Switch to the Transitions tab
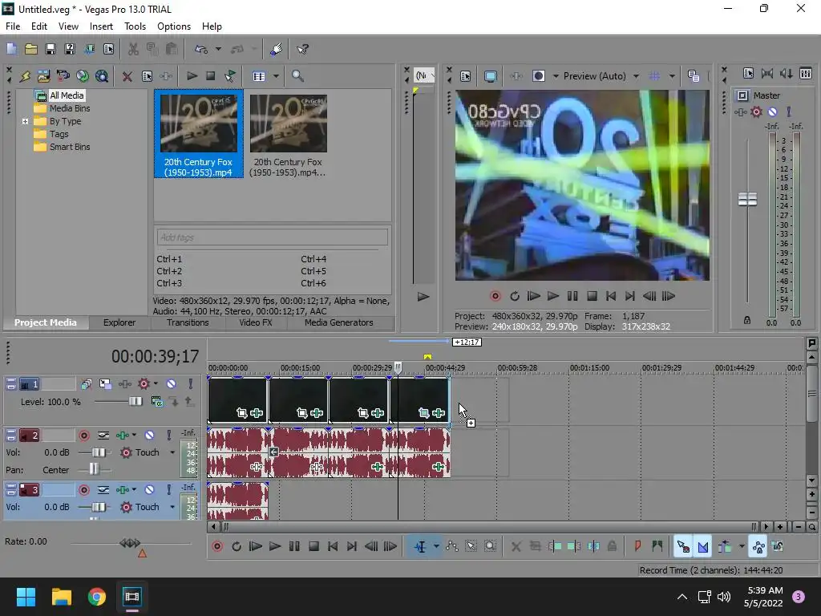The image size is (821, 616). pyautogui.click(x=188, y=322)
